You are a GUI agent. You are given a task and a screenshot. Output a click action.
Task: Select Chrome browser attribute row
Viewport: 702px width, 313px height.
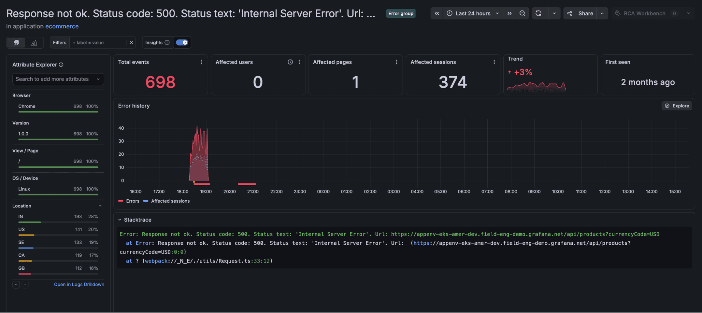click(x=58, y=108)
